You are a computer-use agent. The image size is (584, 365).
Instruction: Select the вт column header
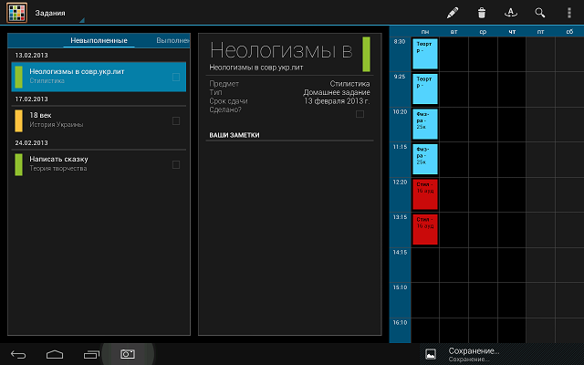454,32
